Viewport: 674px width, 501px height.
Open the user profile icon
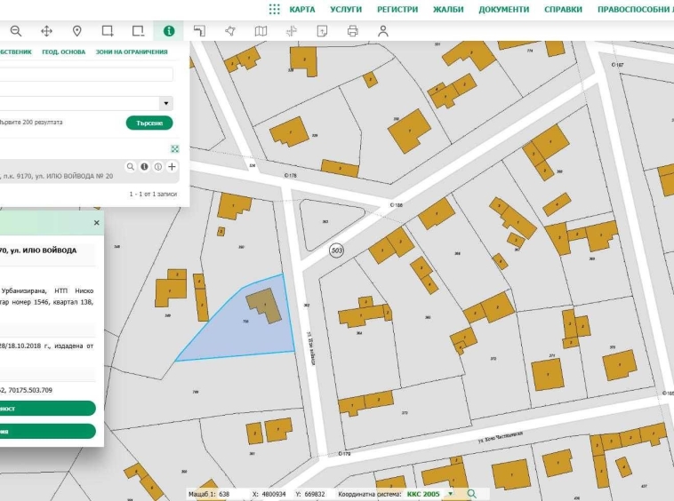pyautogui.click(x=383, y=31)
